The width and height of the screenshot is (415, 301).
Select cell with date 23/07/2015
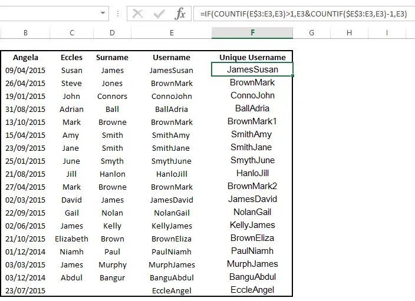click(x=25, y=290)
